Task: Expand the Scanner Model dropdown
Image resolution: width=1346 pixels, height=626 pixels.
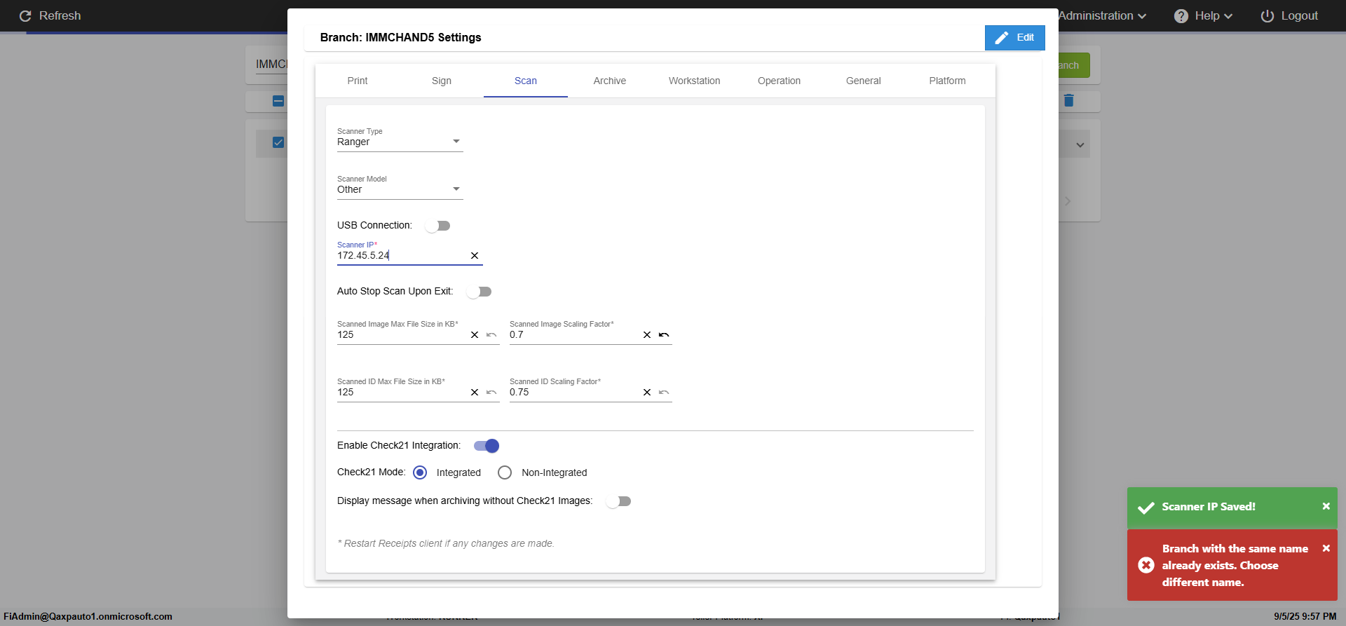Action: 400,189
